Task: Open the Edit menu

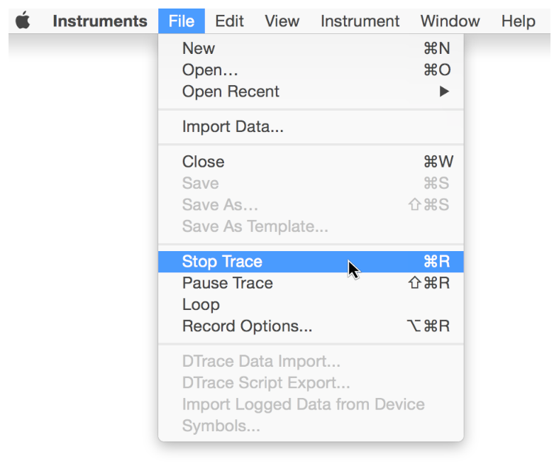Action: coord(229,21)
